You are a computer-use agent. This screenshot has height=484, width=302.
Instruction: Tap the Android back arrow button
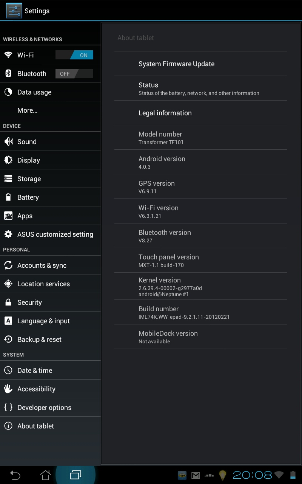pyautogui.click(x=15, y=475)
